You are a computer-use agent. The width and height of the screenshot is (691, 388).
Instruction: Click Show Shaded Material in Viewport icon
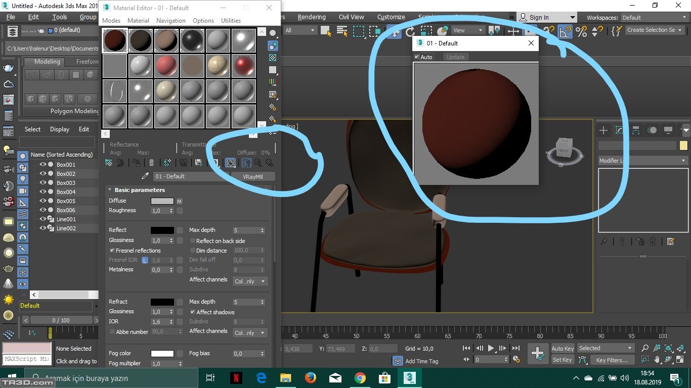point(230,163)
